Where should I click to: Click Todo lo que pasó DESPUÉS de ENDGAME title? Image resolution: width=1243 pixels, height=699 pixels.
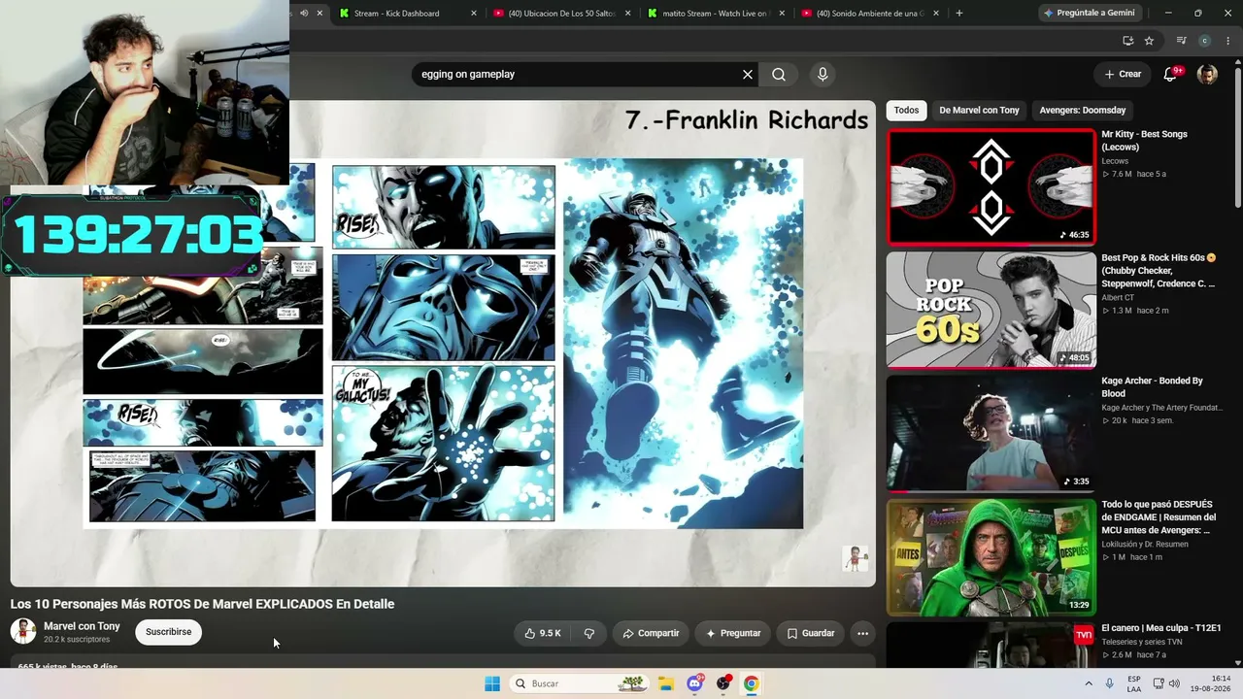1159,517
